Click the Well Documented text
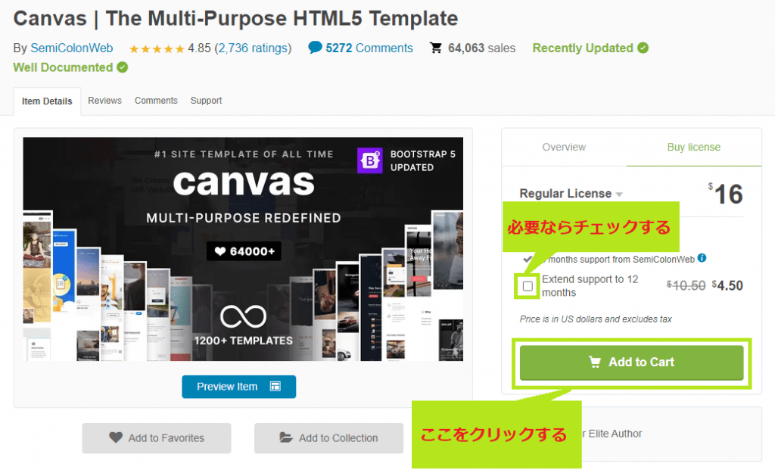The width and height of the screenshot is (775, 473). coord(63,67)
